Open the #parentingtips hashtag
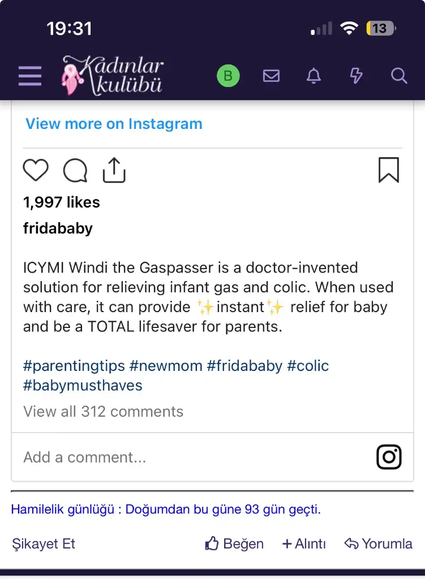The height and width of the screenshot is (579, 425). [74, 366]
